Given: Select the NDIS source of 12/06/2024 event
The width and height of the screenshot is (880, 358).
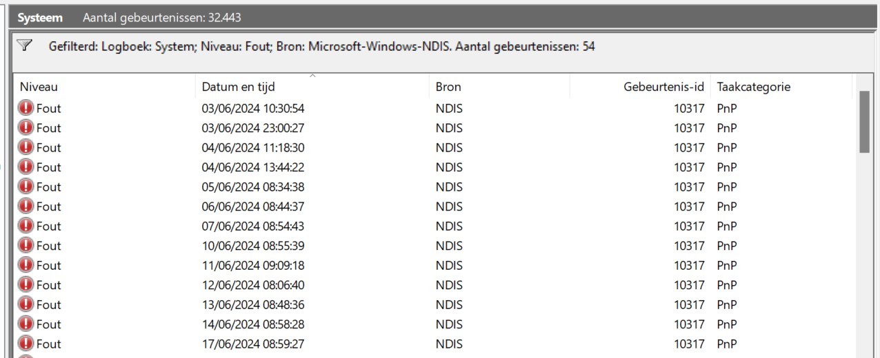Looking at the screenshot, I should point(449,284).
